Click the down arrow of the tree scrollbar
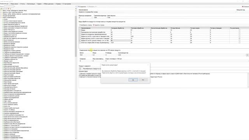This screenshot has height=140, width=249. pyautogui.click(x=76, y=138)
